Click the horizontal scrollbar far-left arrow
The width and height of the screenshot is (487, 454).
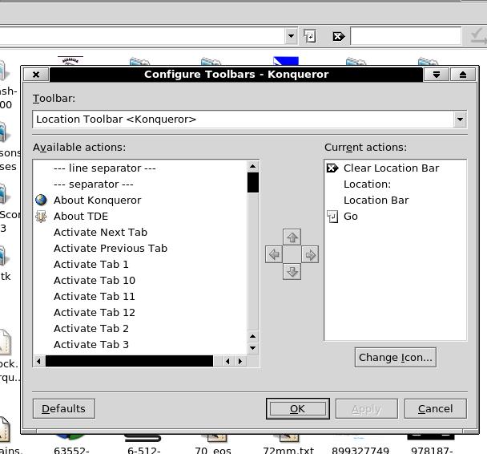click(38, 361)
